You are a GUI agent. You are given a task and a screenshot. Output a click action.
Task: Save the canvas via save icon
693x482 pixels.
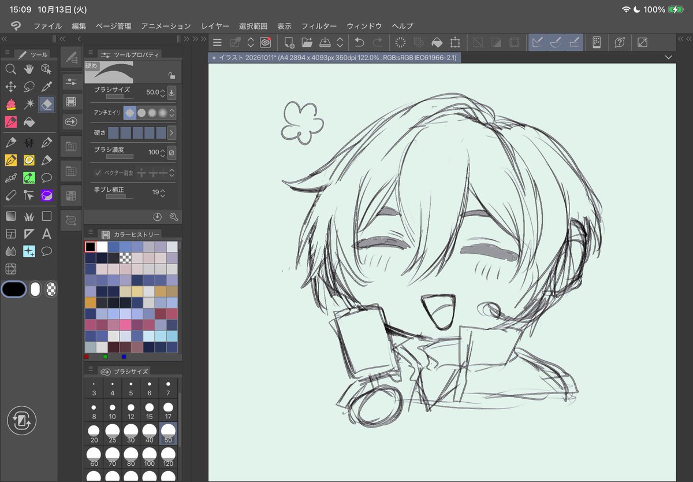325,42
